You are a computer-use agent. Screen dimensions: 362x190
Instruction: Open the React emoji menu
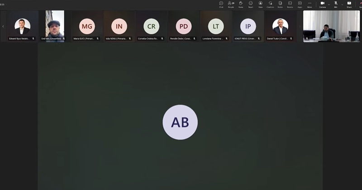tap(250, 5)
